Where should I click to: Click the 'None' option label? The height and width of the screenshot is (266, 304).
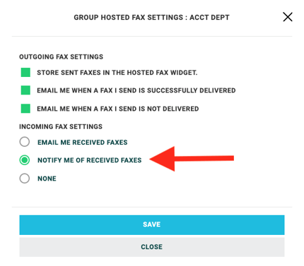tap(47, 179)
